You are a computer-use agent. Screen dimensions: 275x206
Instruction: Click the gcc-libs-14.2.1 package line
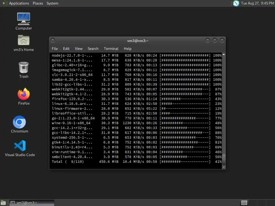click(x=137, y=133)
